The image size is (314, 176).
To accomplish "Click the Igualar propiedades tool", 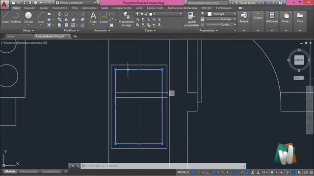I will 192,19.
